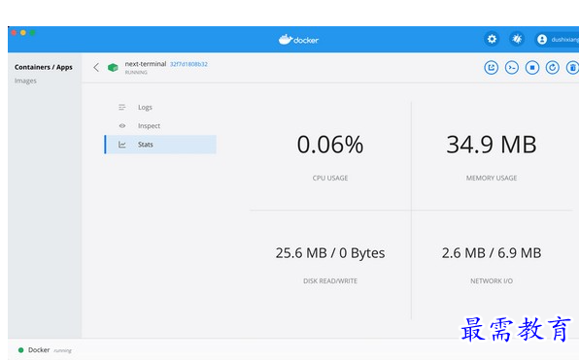The width and height of the screenshot is (579, 360).
Task: Open the dushixiang account menu
Action: (x=558, y=40)
